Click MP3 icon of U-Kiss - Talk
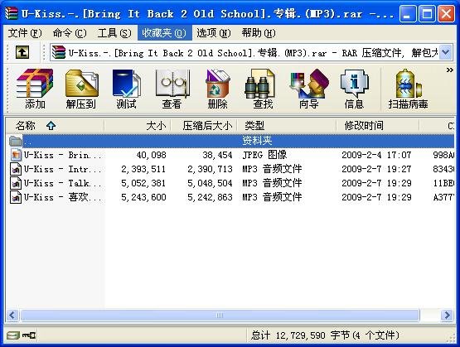The width and height of the screenshot is (460, 347). pyautogui.click(x=16, y=183)
